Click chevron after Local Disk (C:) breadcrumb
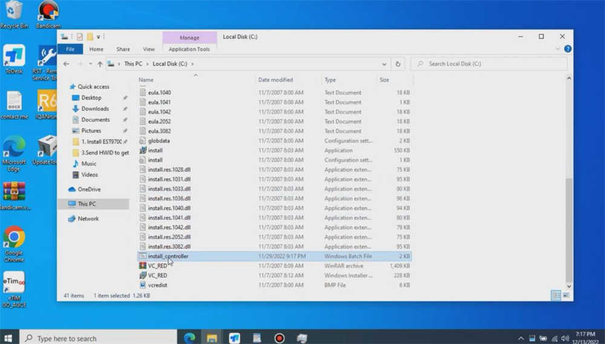605x344 pixels. coord(192,64)
